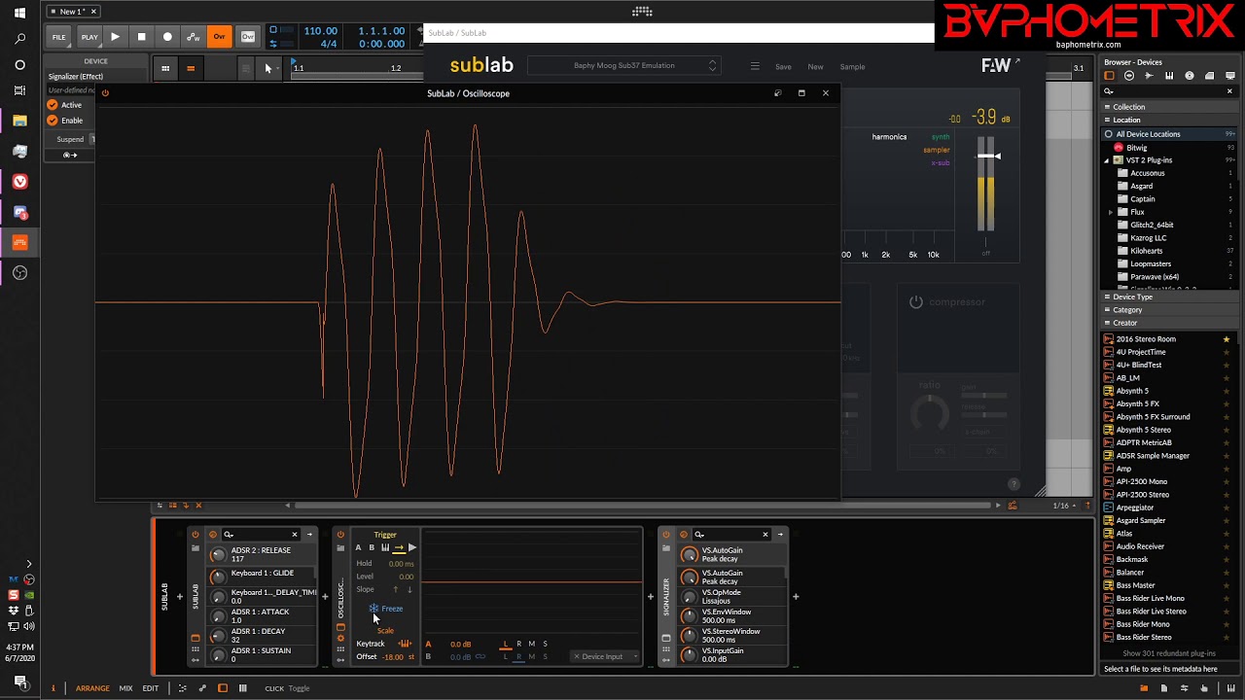This screenshot has width=1245, height=700.
Task: Open the Sample option in SubLab
Action: [x=852, y=67]
